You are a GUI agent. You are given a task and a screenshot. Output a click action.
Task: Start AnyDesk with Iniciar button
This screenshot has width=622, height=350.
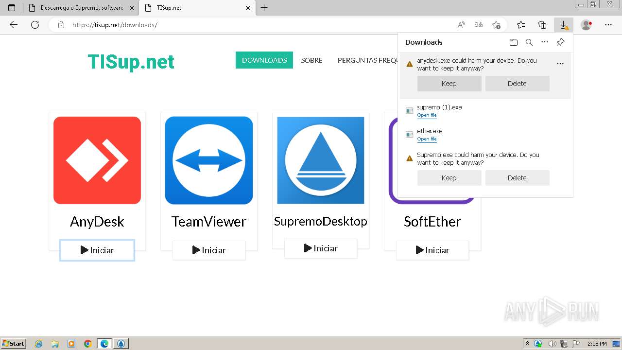point(97,250)
